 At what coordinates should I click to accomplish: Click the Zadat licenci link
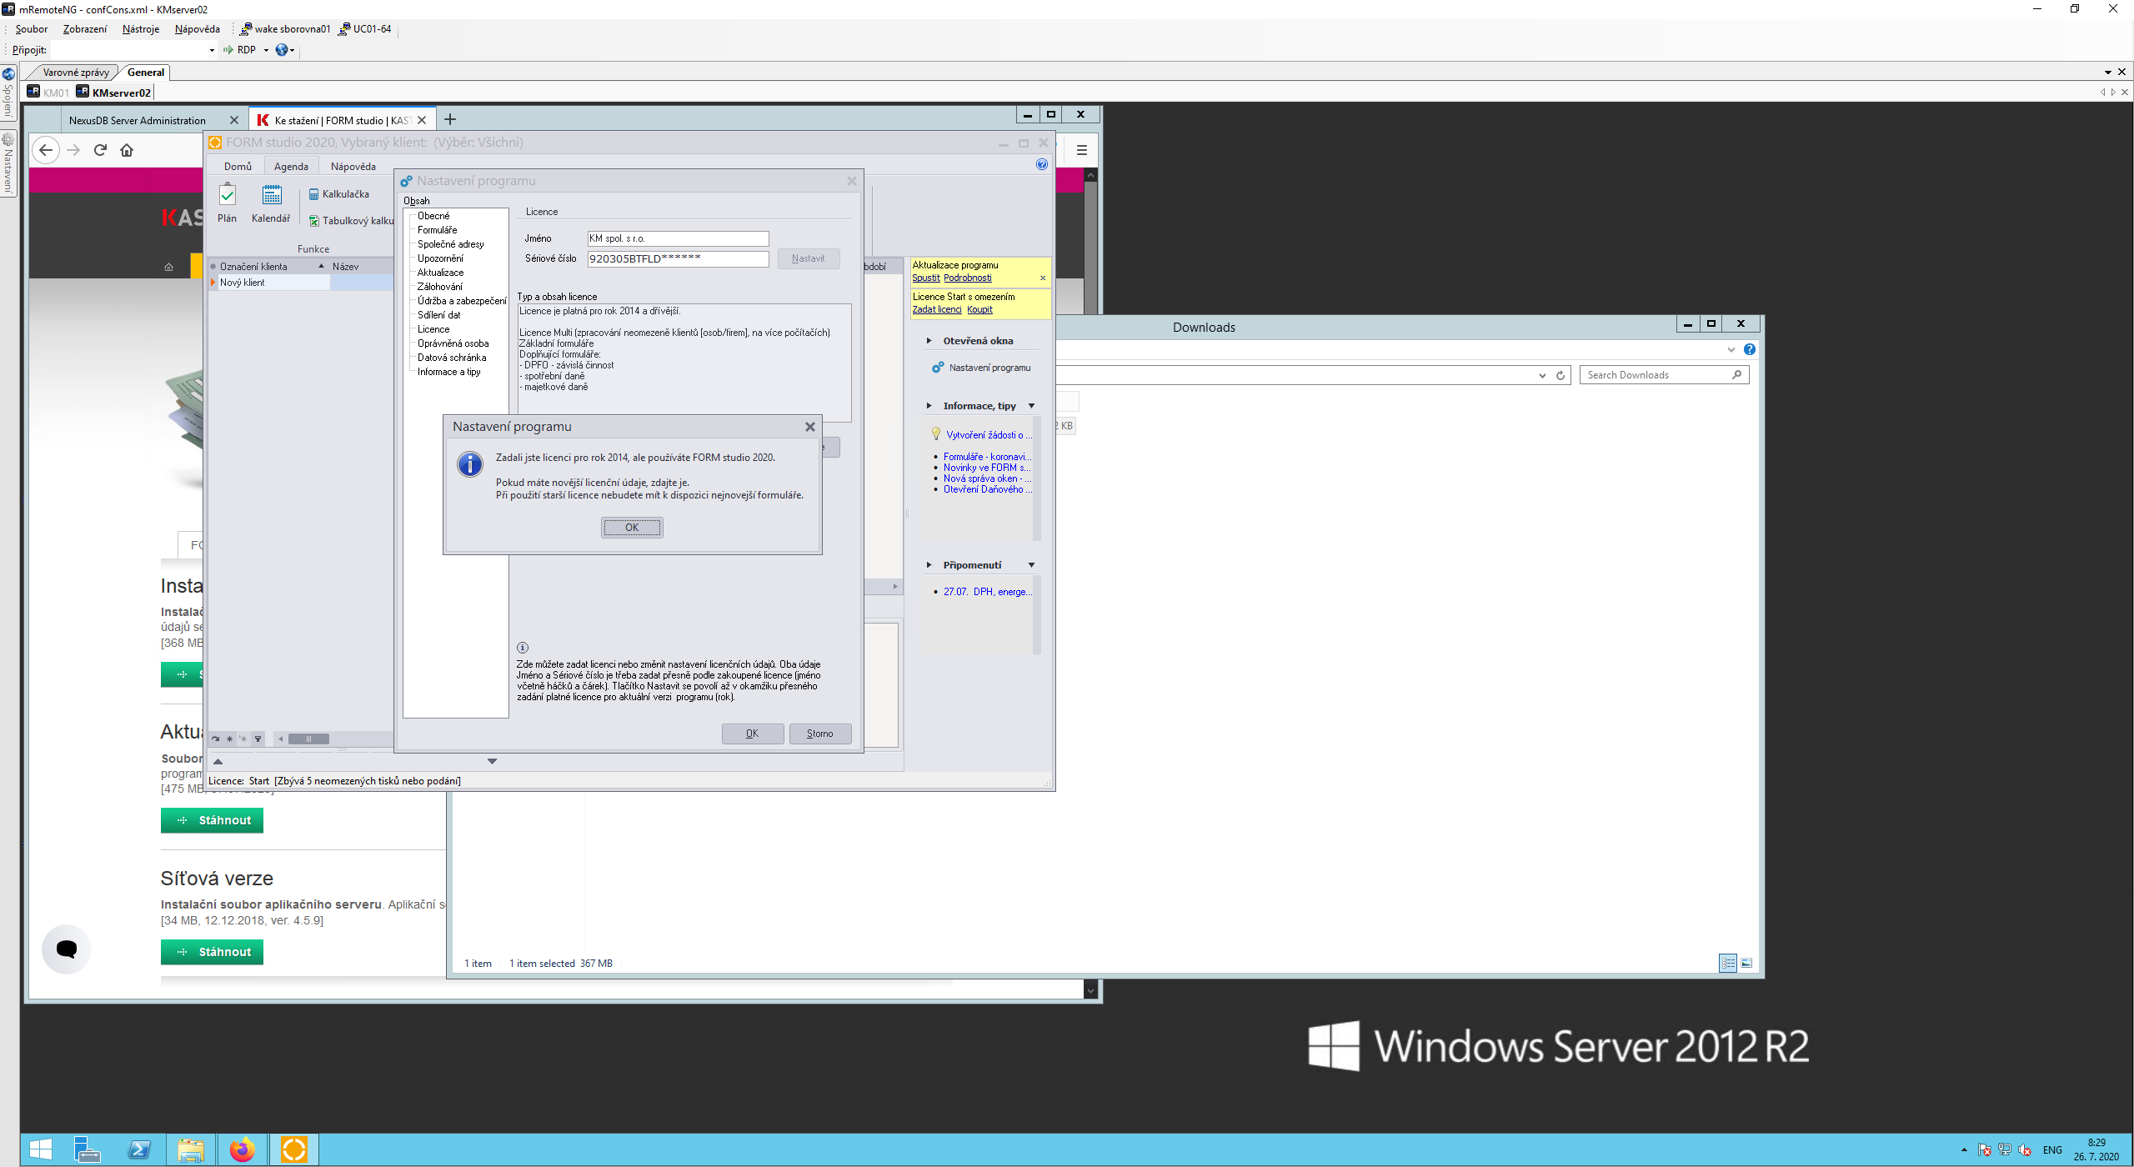(936, 309)
